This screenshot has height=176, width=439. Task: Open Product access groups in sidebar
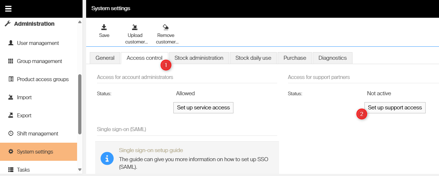(x=43, y=79)
